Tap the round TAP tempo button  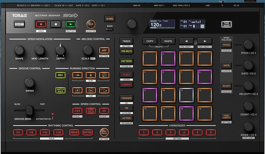point(90,24)
